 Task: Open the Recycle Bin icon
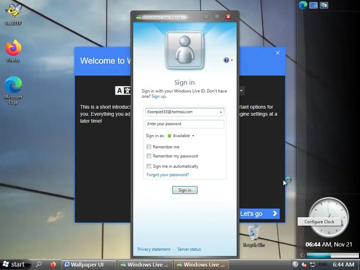click(253, 236)
